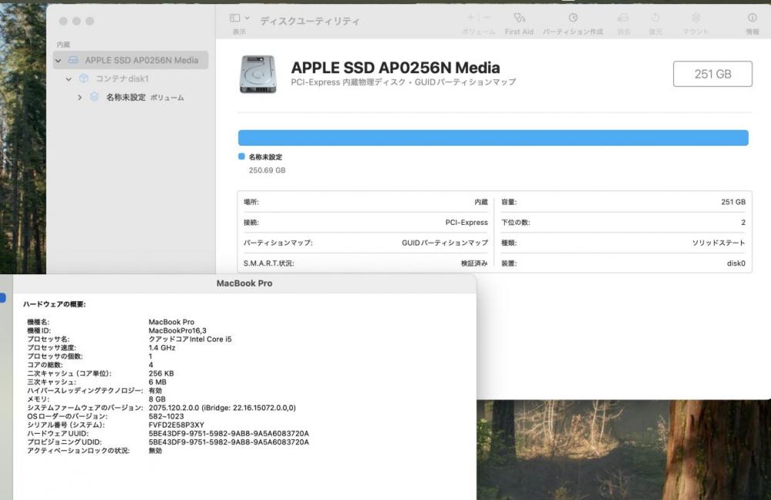This screenshot has height=500, width=771.
Task: Click the plus button above ボリューム
Action: point(470,18)
